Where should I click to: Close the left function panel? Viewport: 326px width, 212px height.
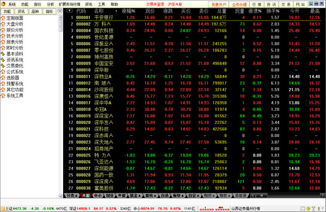pos(60,11)
